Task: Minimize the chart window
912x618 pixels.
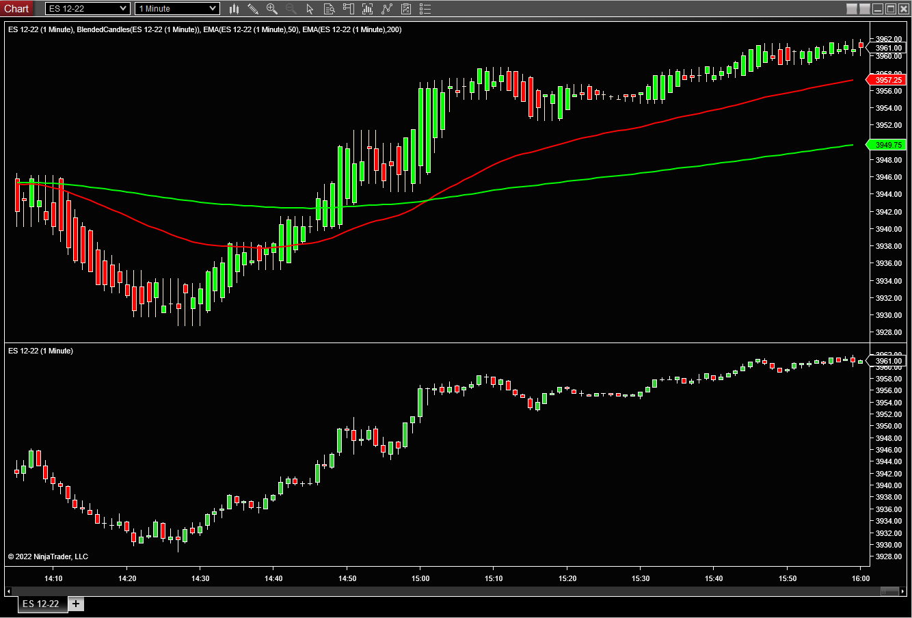Action: pos(878,9)
